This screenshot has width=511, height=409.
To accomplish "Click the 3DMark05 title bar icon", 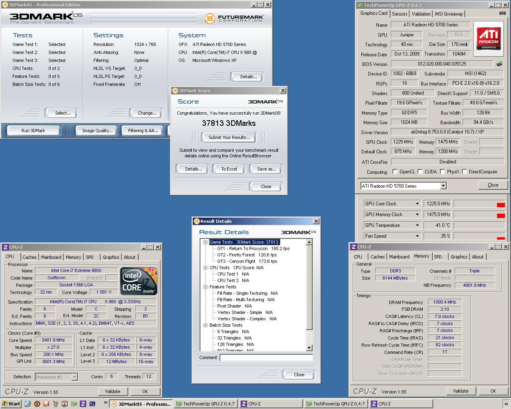I will click(x=4, y=5).
